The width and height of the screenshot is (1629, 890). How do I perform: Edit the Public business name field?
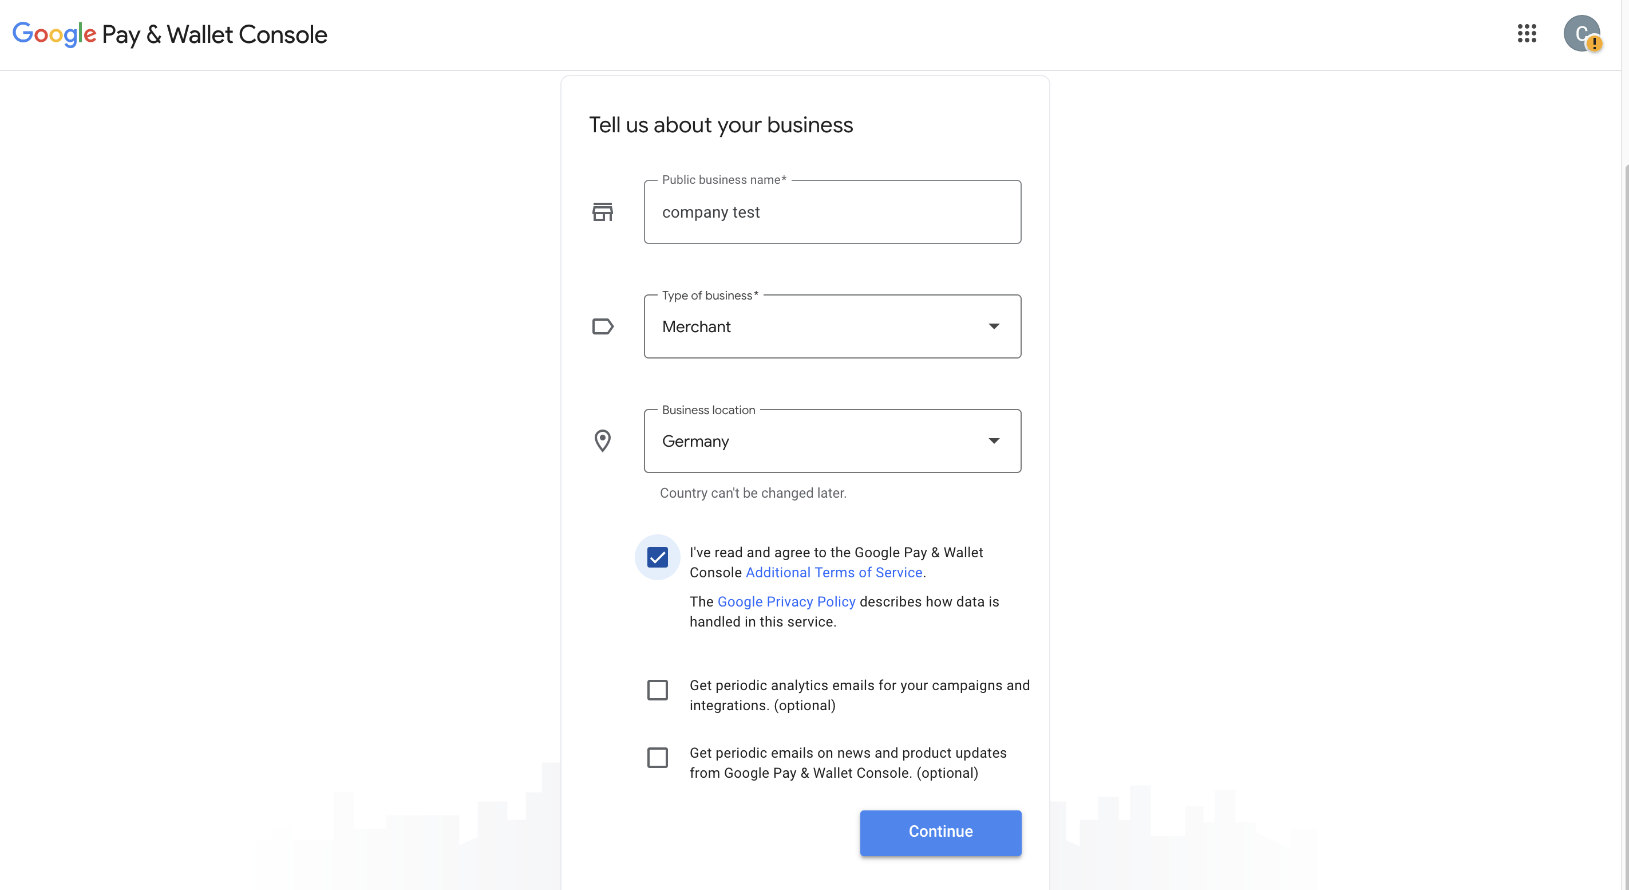tap(832, 212)
